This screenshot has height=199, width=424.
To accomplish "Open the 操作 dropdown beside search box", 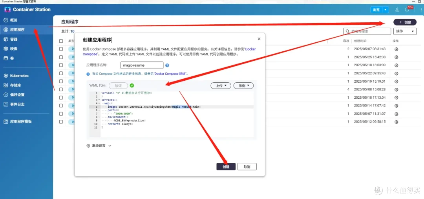I will pyautogui.click(x=405, y=31).
